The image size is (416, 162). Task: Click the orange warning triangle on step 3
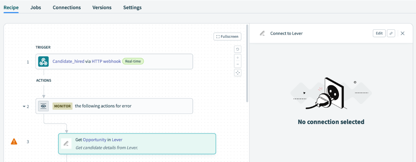(x=14, y=142)
